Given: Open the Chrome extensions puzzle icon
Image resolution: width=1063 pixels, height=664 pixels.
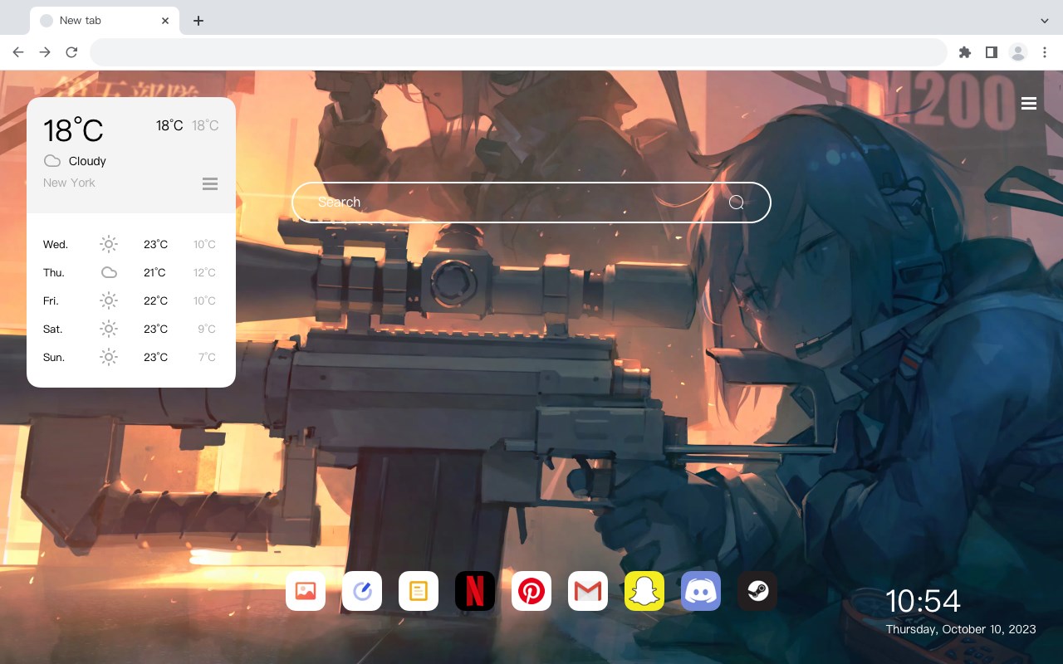Looking at the screenshot, I should [964, 52].
